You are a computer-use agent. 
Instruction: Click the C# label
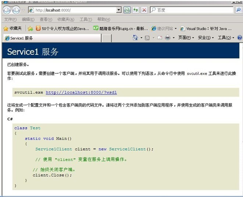coord(10,119)
